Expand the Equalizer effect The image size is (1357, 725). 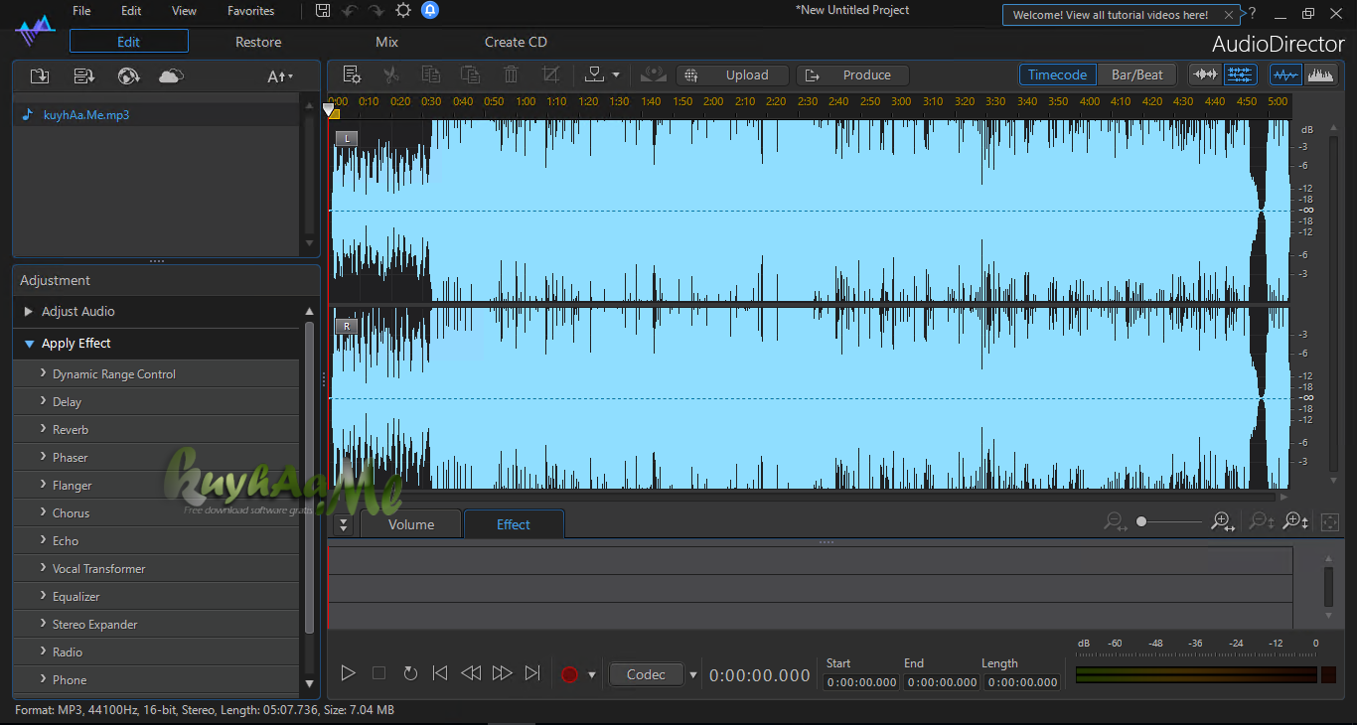pos(156,597)
